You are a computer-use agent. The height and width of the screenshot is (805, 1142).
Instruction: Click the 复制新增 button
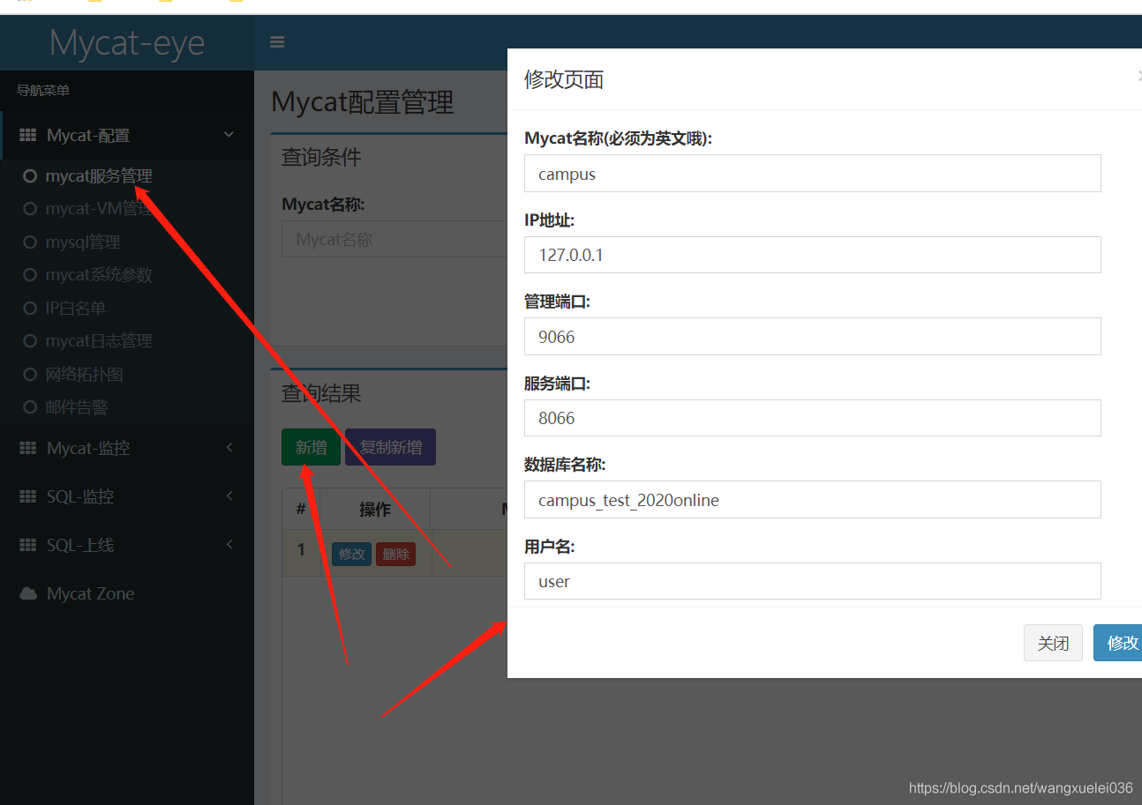coord(390,447)
